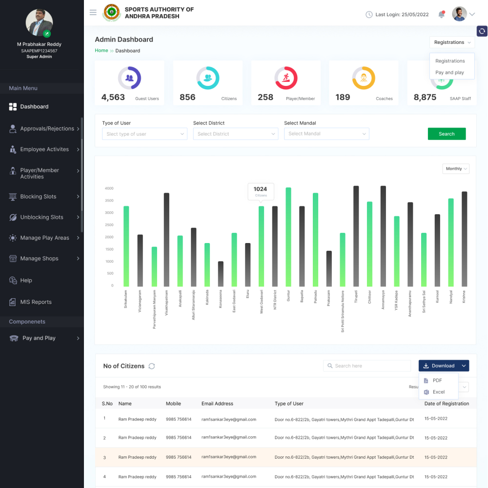This screenshot has height=488, width=488.
Task: Expand Unblocking Slots submenu arrow
Action: tap(78, 217)
